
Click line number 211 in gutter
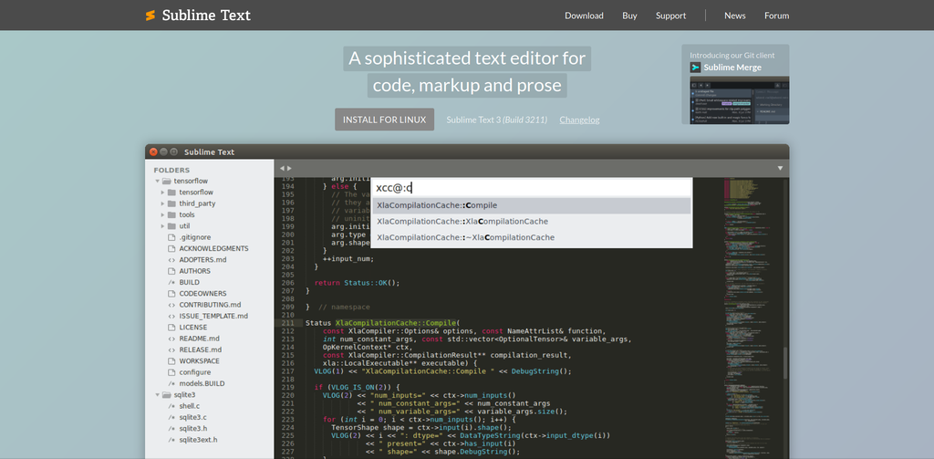coord(287,322)
